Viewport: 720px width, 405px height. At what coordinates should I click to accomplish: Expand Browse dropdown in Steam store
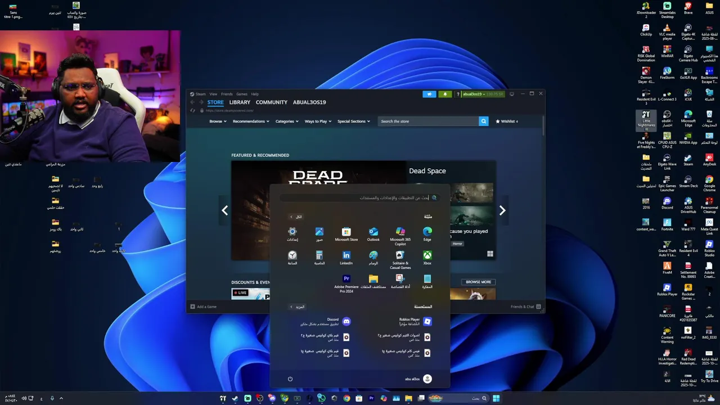click(218, 121)
